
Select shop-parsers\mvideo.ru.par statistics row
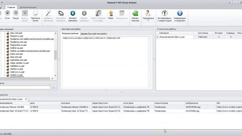(199, 37)
